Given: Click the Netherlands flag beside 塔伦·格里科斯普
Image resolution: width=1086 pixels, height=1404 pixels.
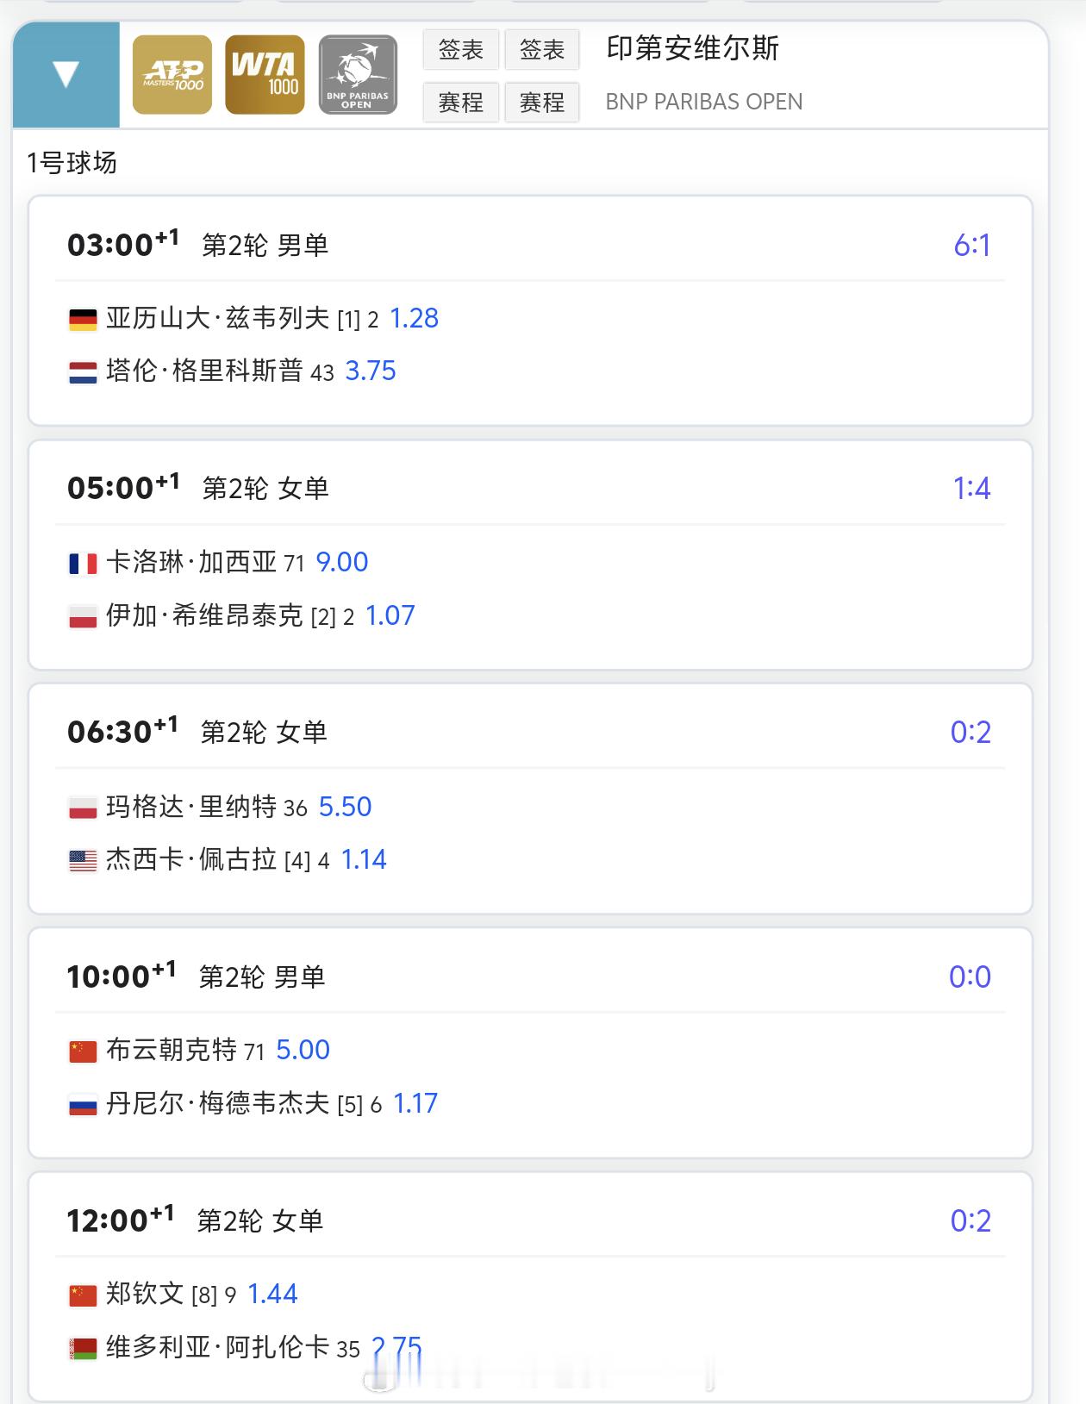Looking at the screenshot, I should 83,372.
